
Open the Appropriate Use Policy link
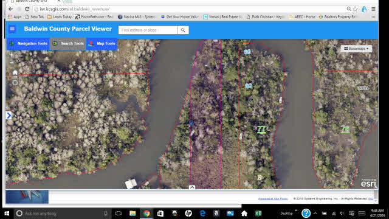(273, 199)
